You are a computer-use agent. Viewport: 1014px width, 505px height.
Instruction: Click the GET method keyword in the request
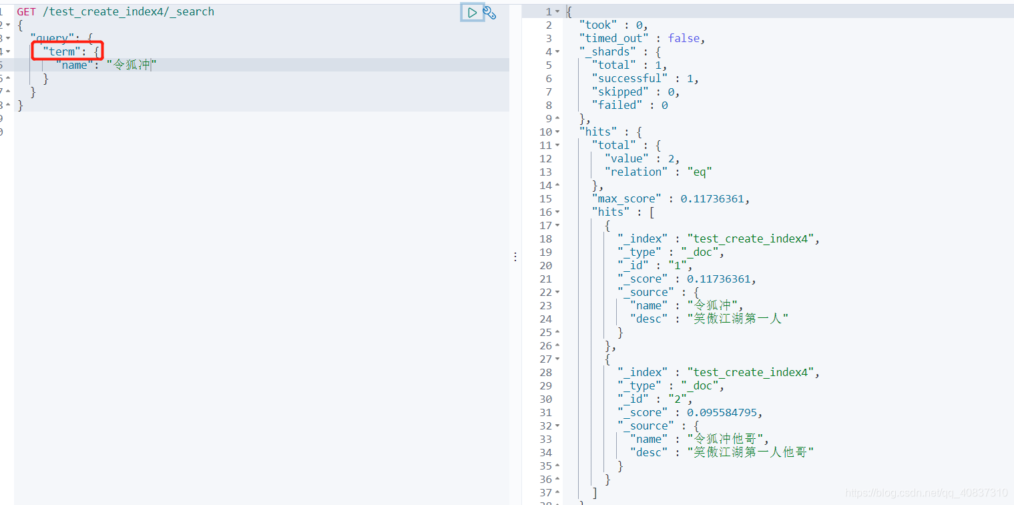(27, 11)
